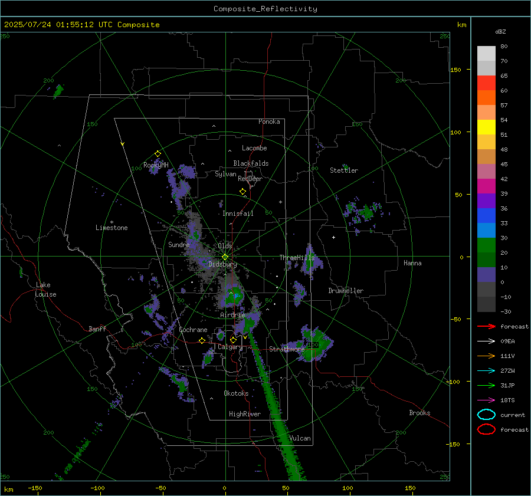This screenshot has width=531, height=496.
Task: Select yellow diamond marker near RockyMH
Action: tap(158, 154)
